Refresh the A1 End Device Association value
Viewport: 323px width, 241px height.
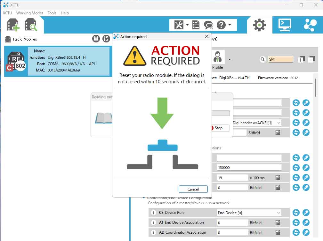click(296, 222)
